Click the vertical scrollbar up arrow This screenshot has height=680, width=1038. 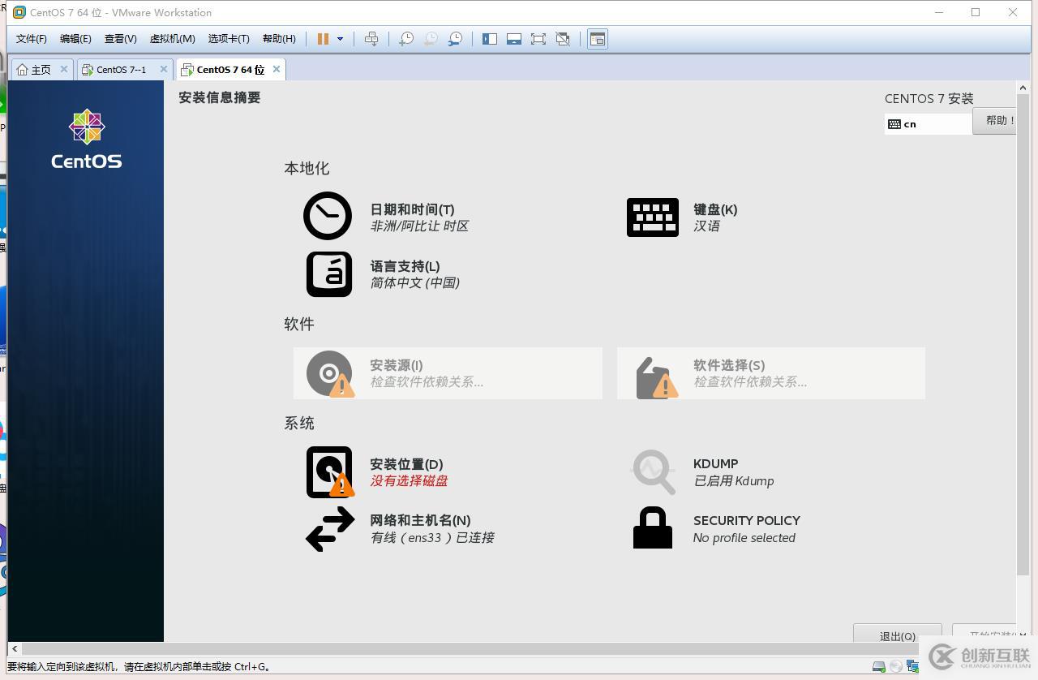click(x=1023, y=88)
